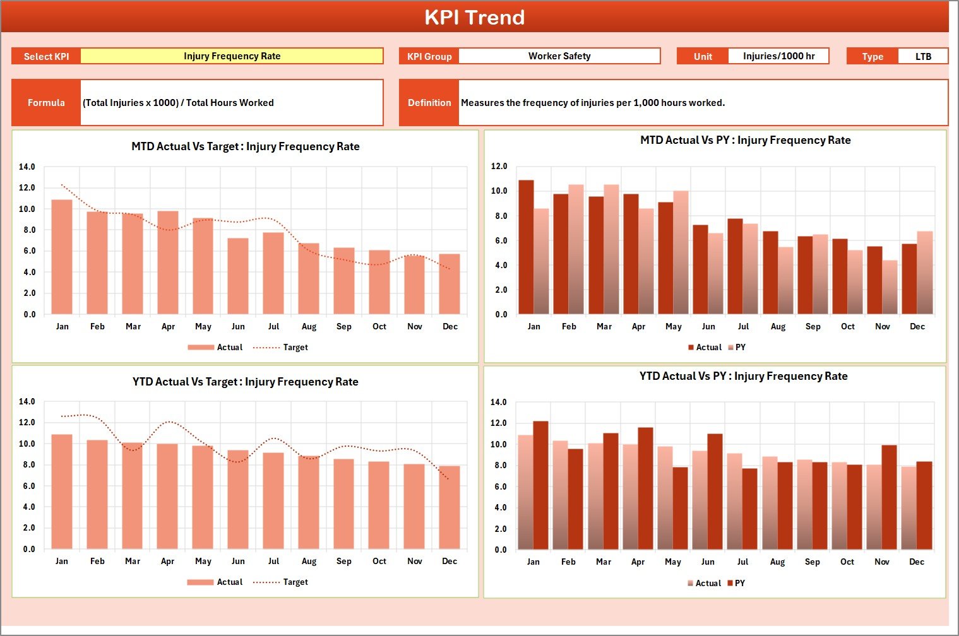Select the MTD Actual Vs Target chart title
959x636 pixels.
[245, 146]
